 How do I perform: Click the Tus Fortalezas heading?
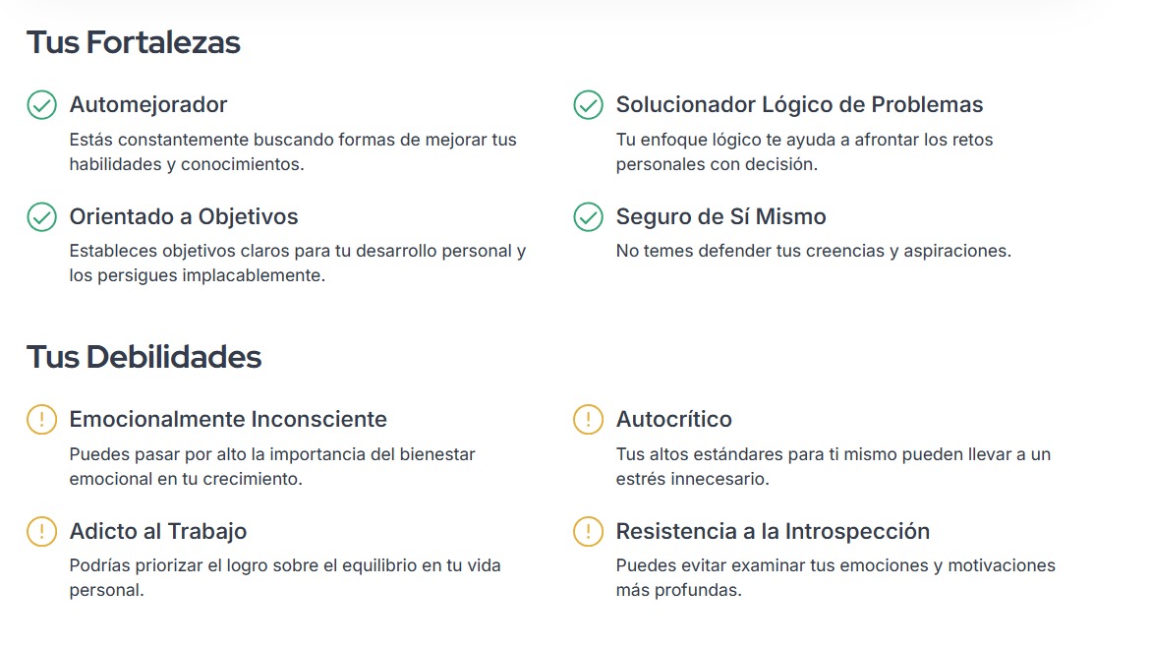(x=134, y=43)
